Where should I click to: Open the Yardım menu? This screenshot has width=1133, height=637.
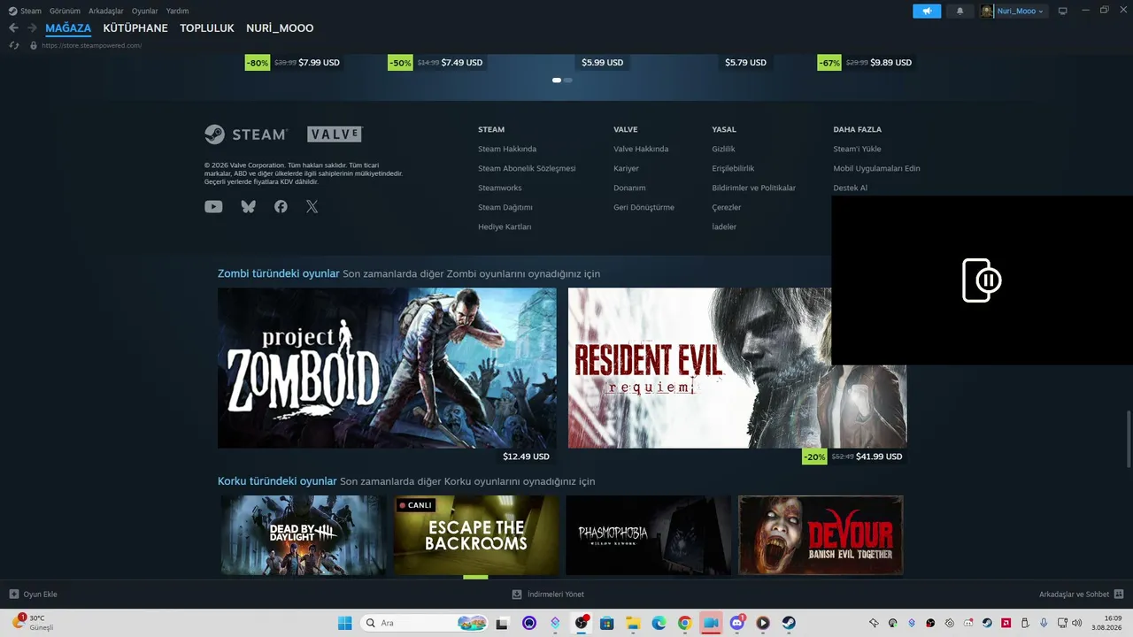click(x=177, y=12)
